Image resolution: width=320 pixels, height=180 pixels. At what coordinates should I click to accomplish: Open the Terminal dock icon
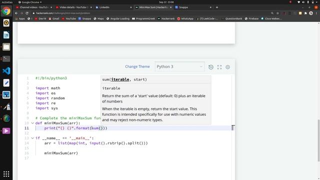6,59
